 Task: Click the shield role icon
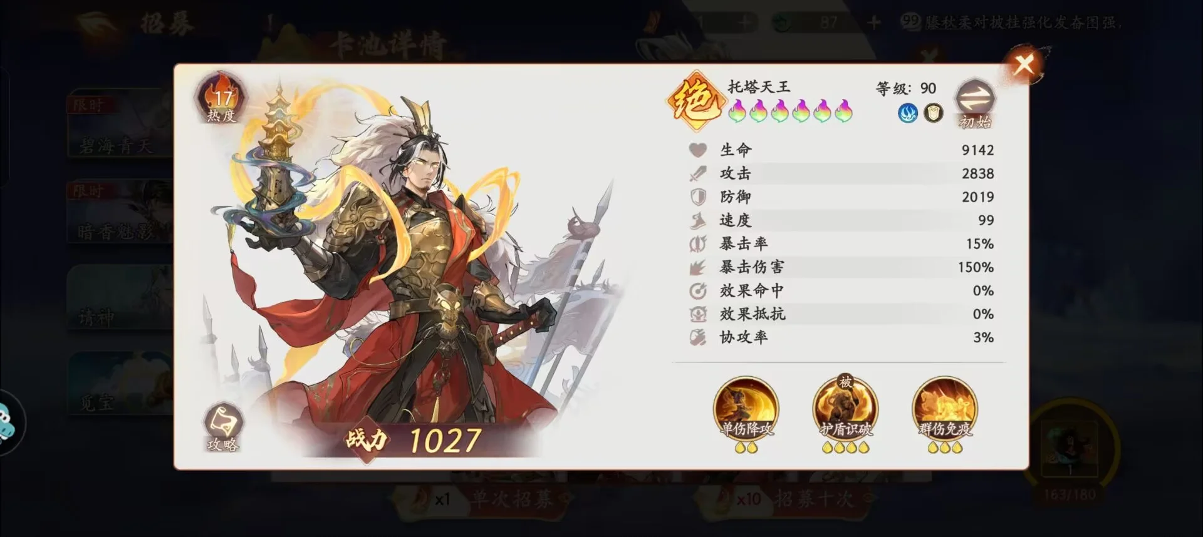934,113
